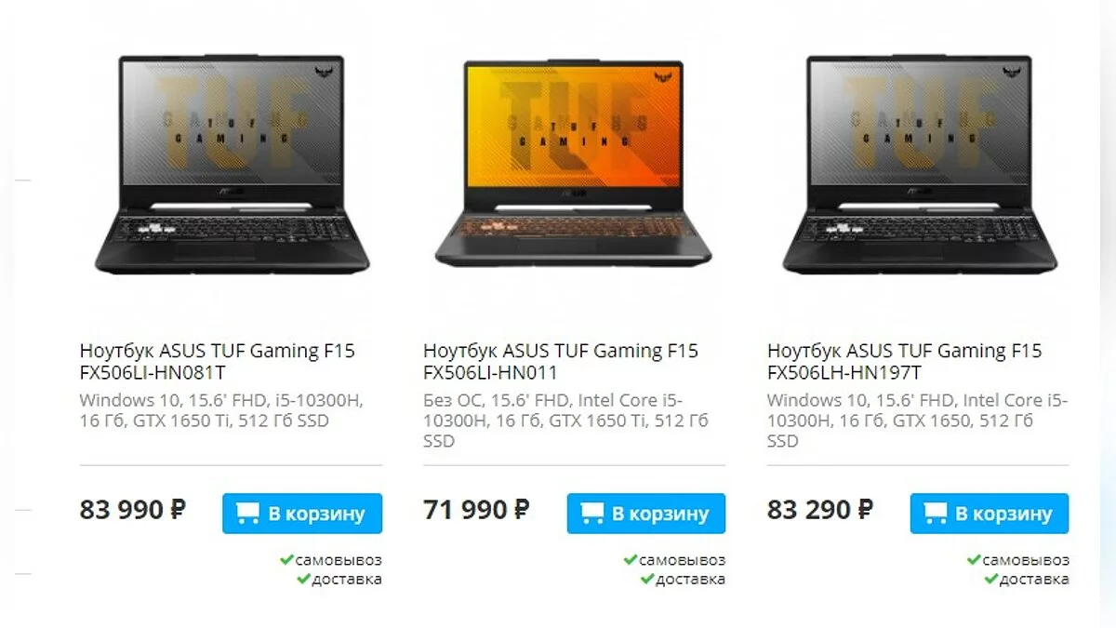Image resolution: width=1116 pixels, height=628 pixels.
Task: Click green checkmark beside first доставка
Action: click(x=303, y=579)
